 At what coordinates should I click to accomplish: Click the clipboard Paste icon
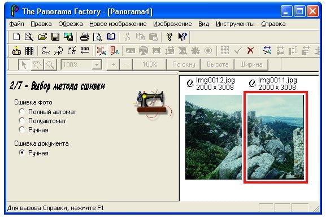click(154, 37)
